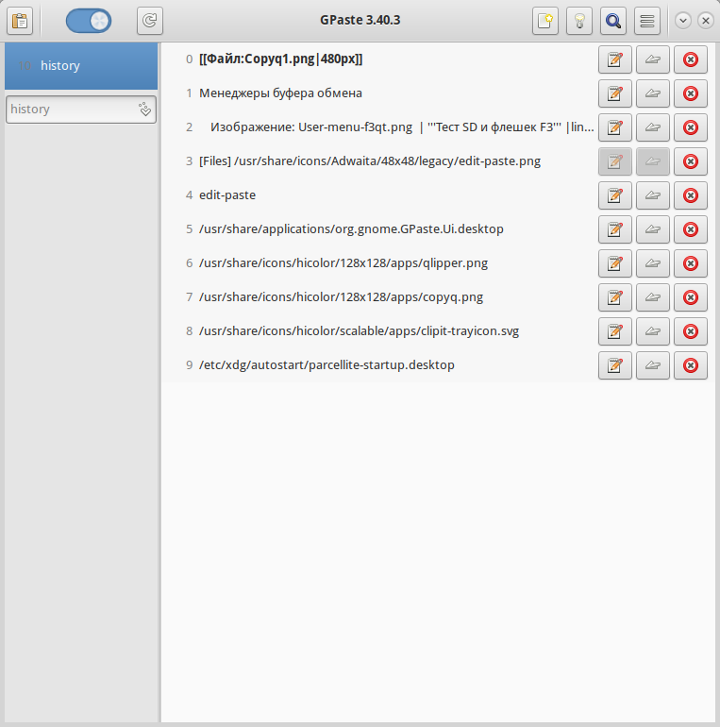The image size is (720, 727).
Task: Select the history list in sidebar
Action: 81,66
